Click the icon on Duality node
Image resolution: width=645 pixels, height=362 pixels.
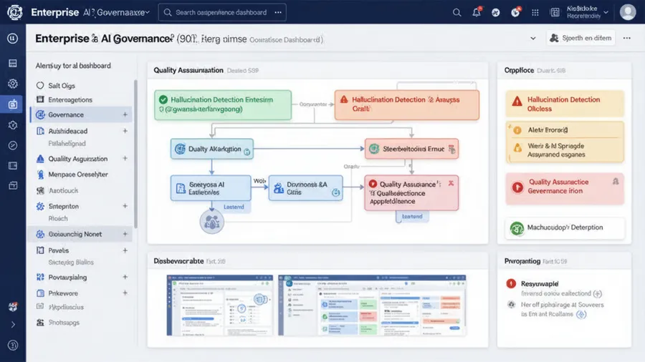point(180,149)
